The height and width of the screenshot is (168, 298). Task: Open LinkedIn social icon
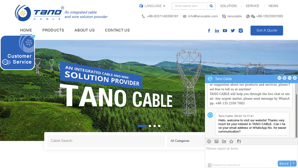pos(217,31)
